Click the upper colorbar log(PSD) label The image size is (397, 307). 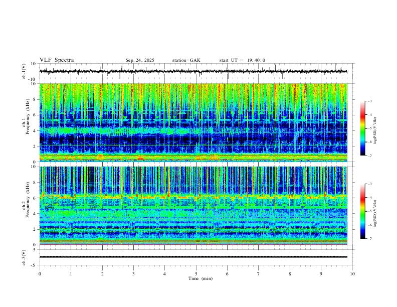[x=375, y=131]
